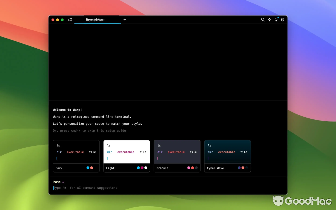Toggle the side panel book icon

coord(70,20)
